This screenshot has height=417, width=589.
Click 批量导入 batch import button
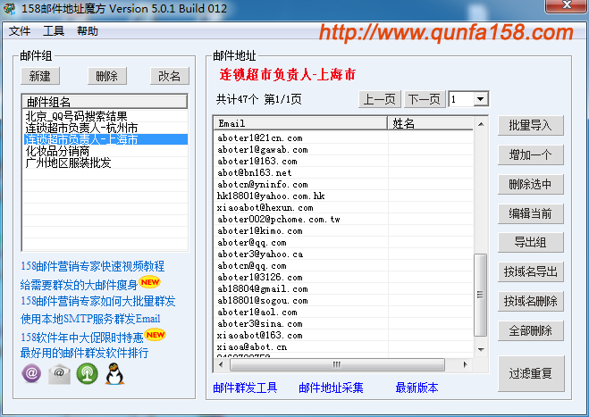tap(530, 125)
